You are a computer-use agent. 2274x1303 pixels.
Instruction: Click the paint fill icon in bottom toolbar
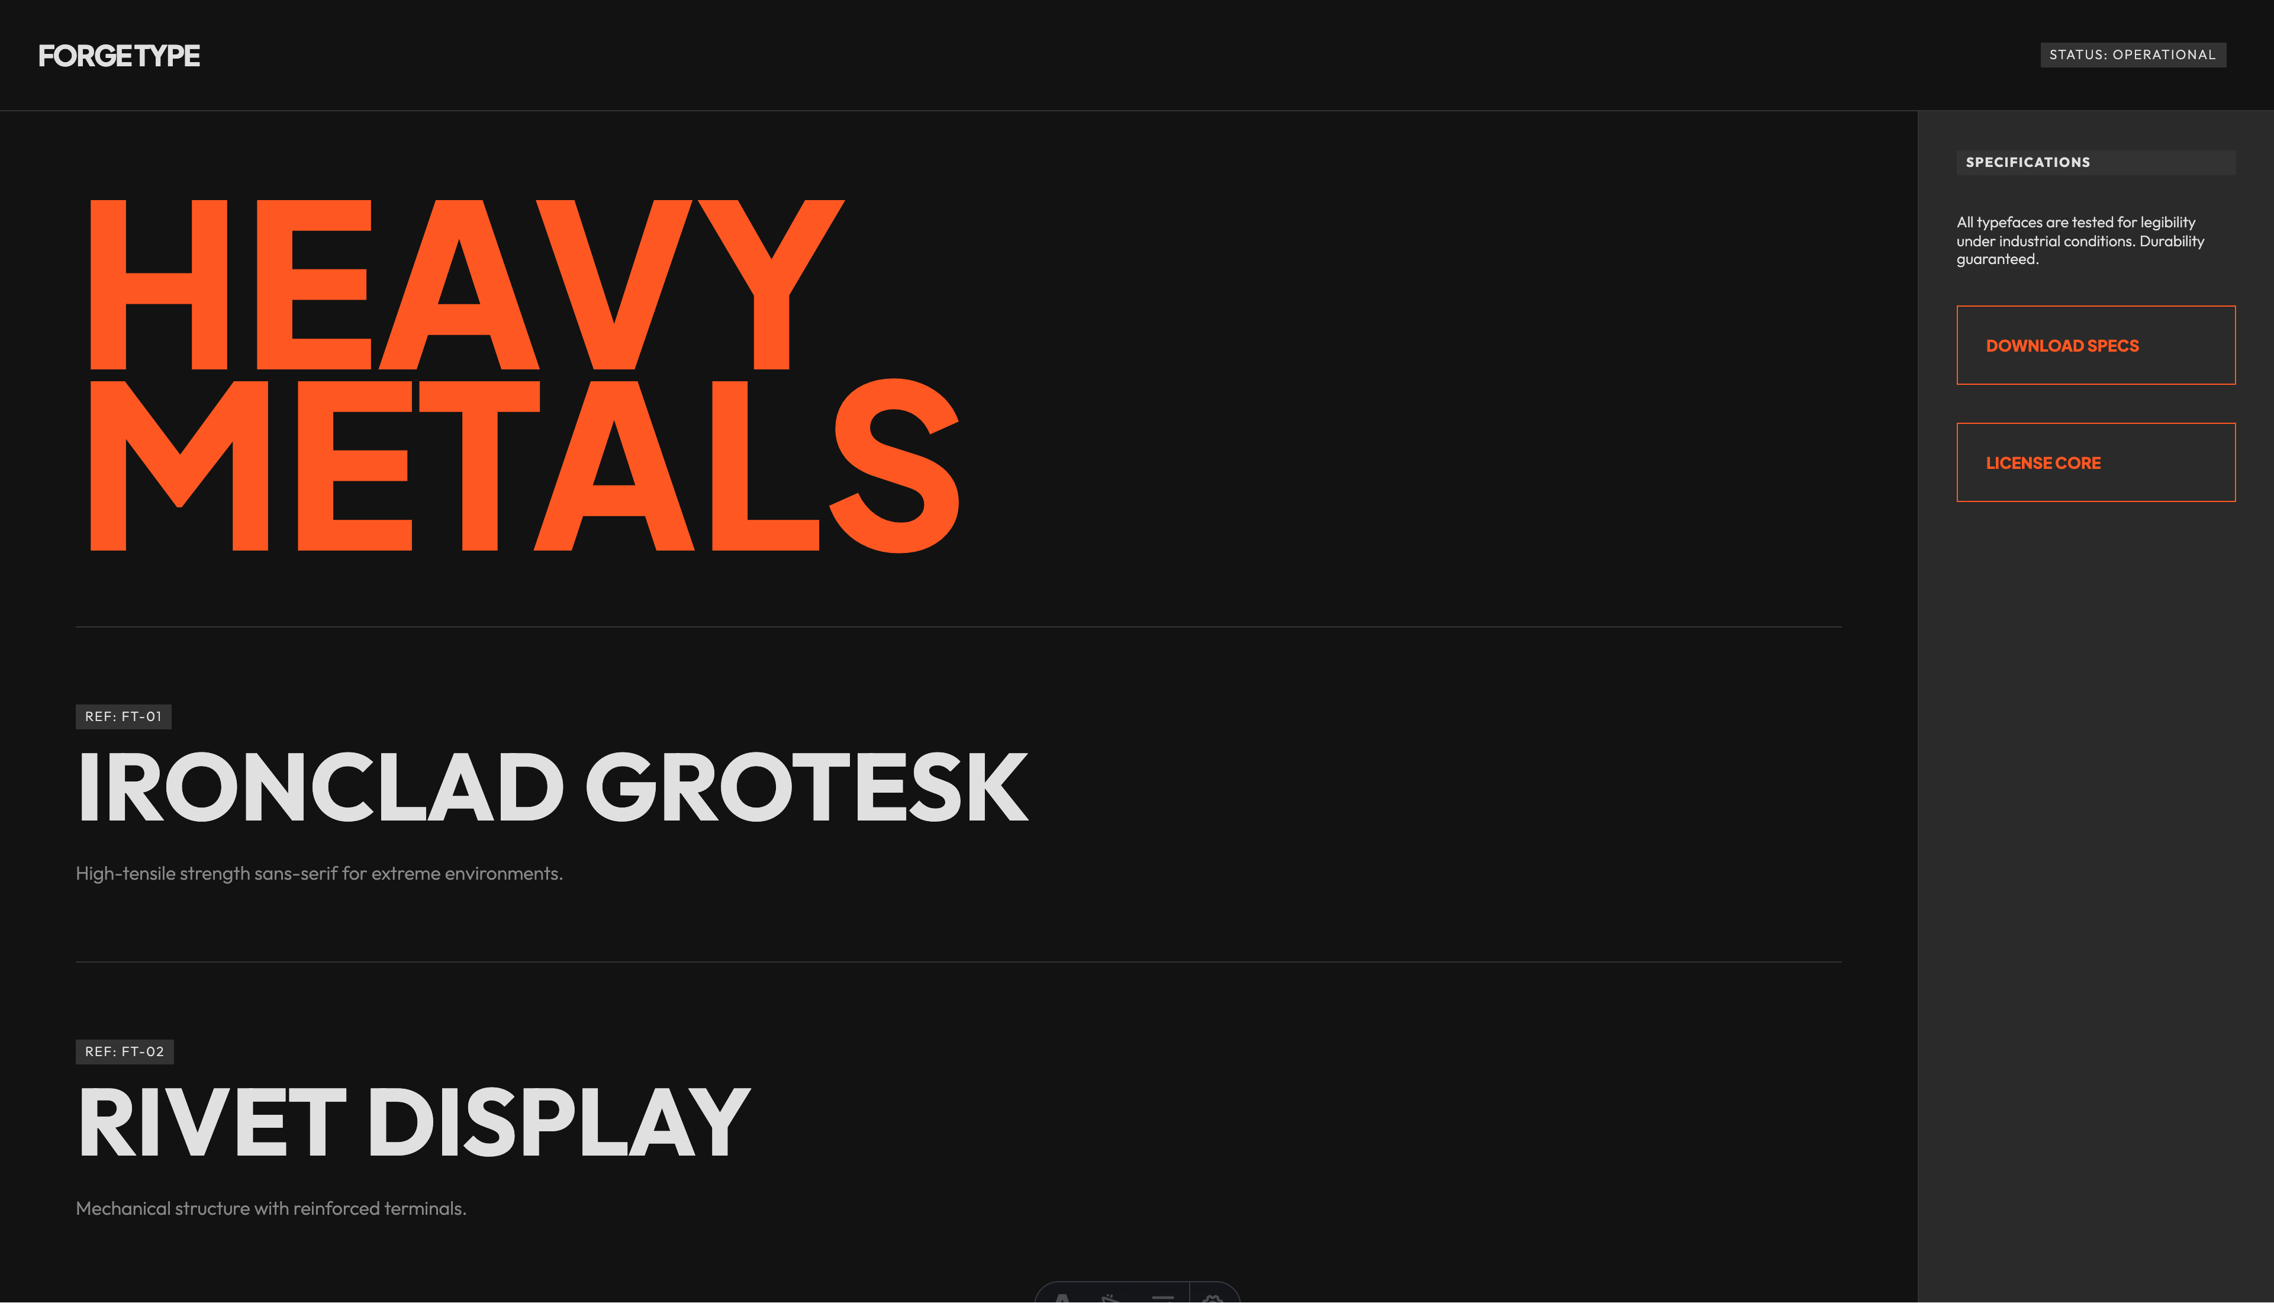pos(1111,1296)
